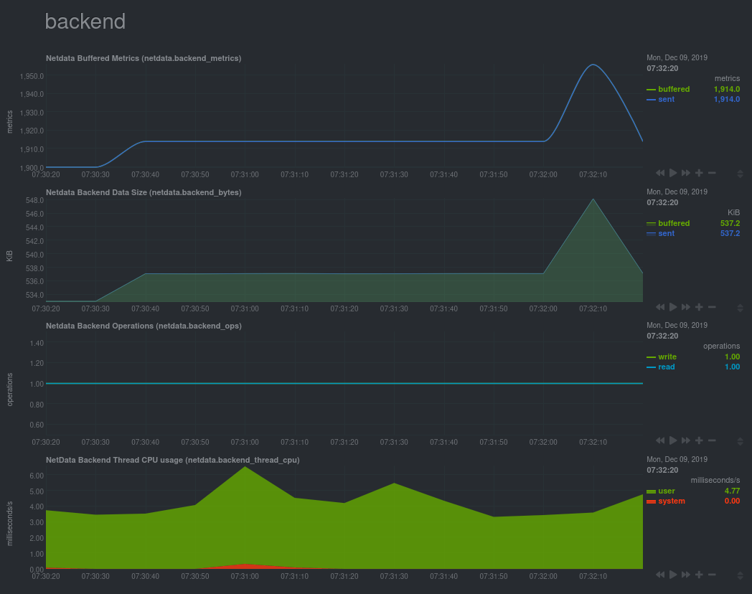Click fast-forward icon on Backend Operations chart

point(686,440)
